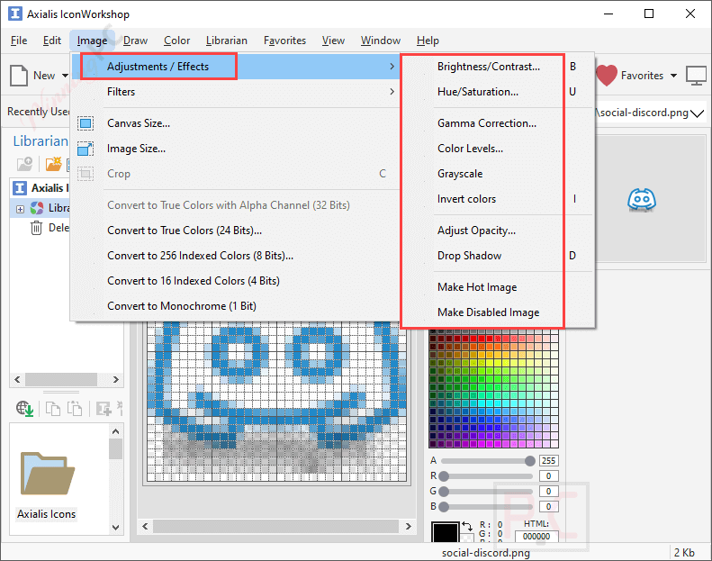
Task: Open the View menu
Action: pos(333,41)
